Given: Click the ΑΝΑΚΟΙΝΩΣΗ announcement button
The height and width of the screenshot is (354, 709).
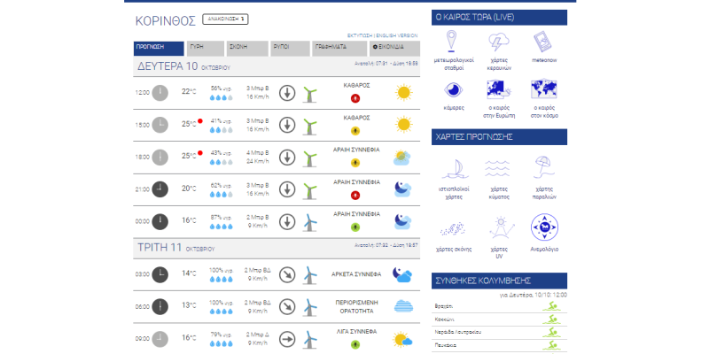Looking at the screenshot, I should pyautogui.click(x=223, y=19).
